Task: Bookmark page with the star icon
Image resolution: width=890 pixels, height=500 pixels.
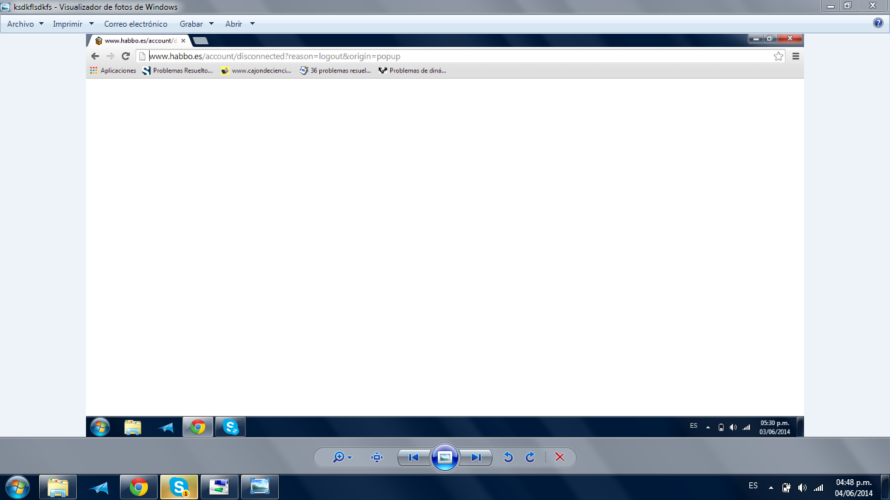Action: click(778, 56)
